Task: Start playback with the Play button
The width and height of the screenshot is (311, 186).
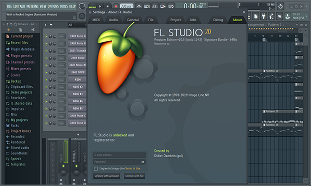Action: (100, 6)
